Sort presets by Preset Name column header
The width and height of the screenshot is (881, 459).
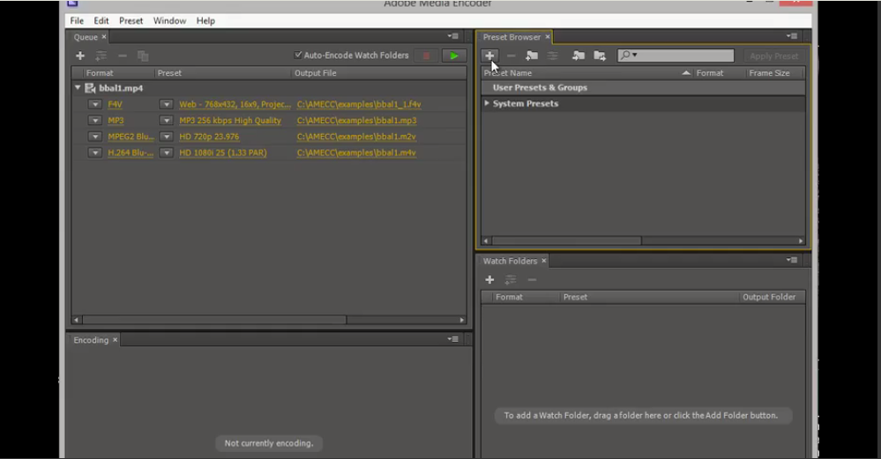pyautogui.click(x=587, y=73)
